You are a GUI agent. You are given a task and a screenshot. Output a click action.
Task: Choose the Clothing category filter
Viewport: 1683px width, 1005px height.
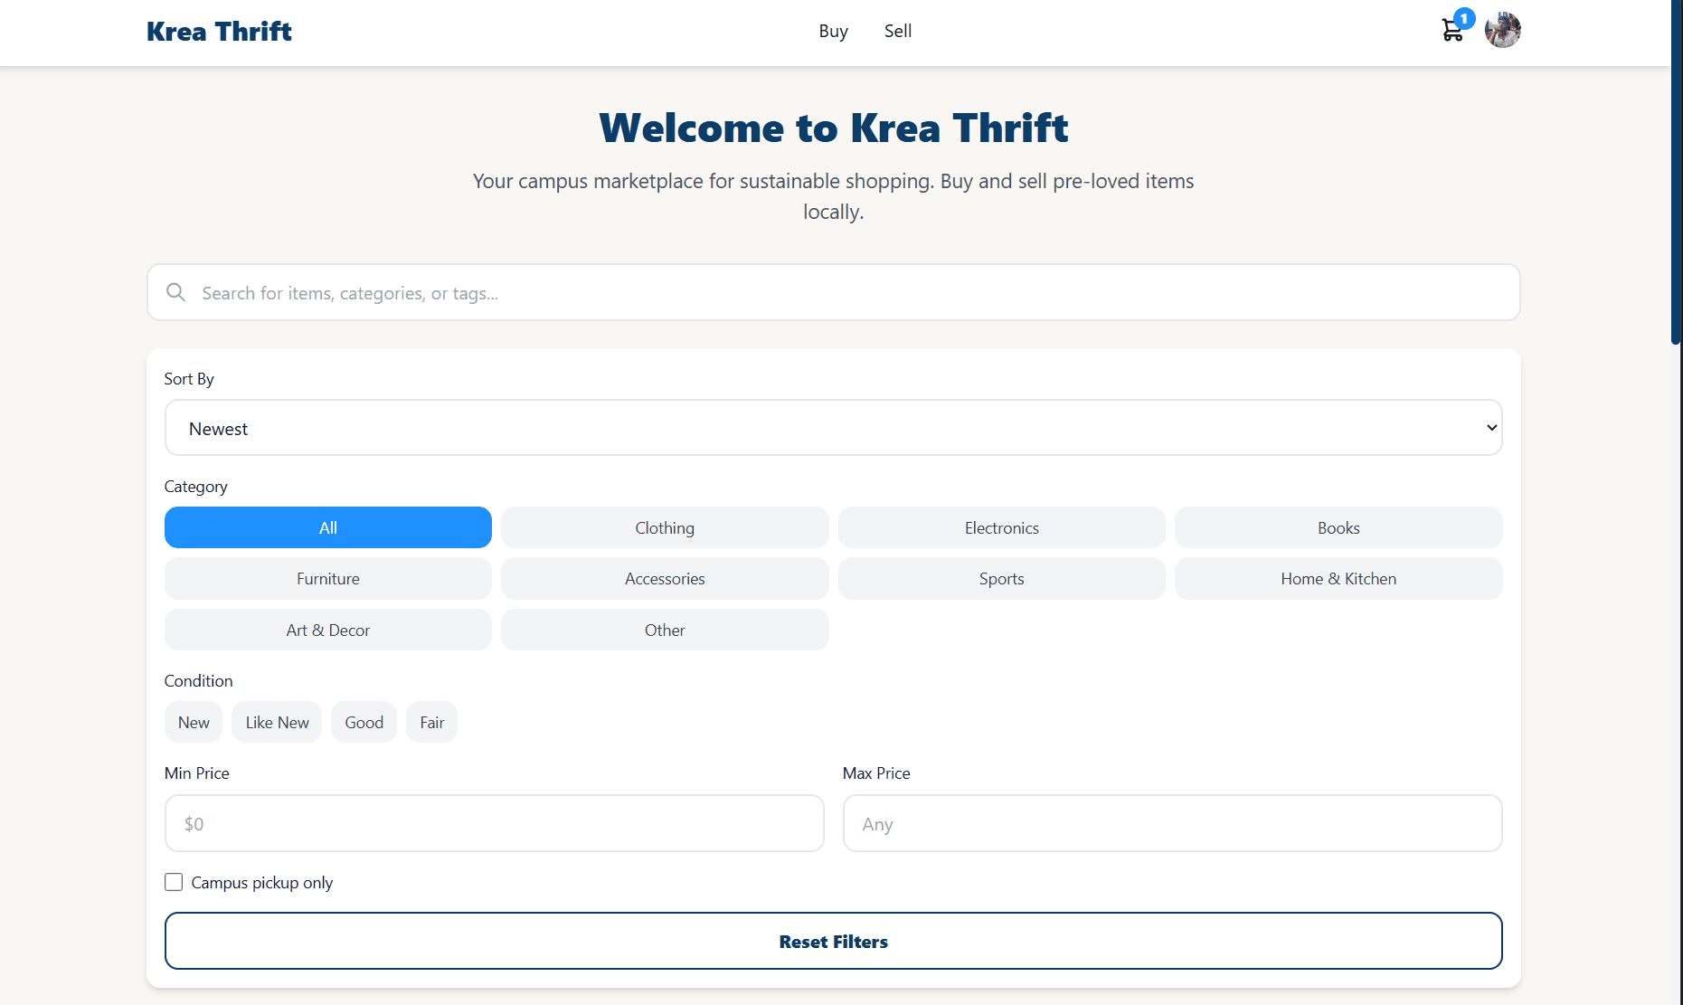pos(665,527)
